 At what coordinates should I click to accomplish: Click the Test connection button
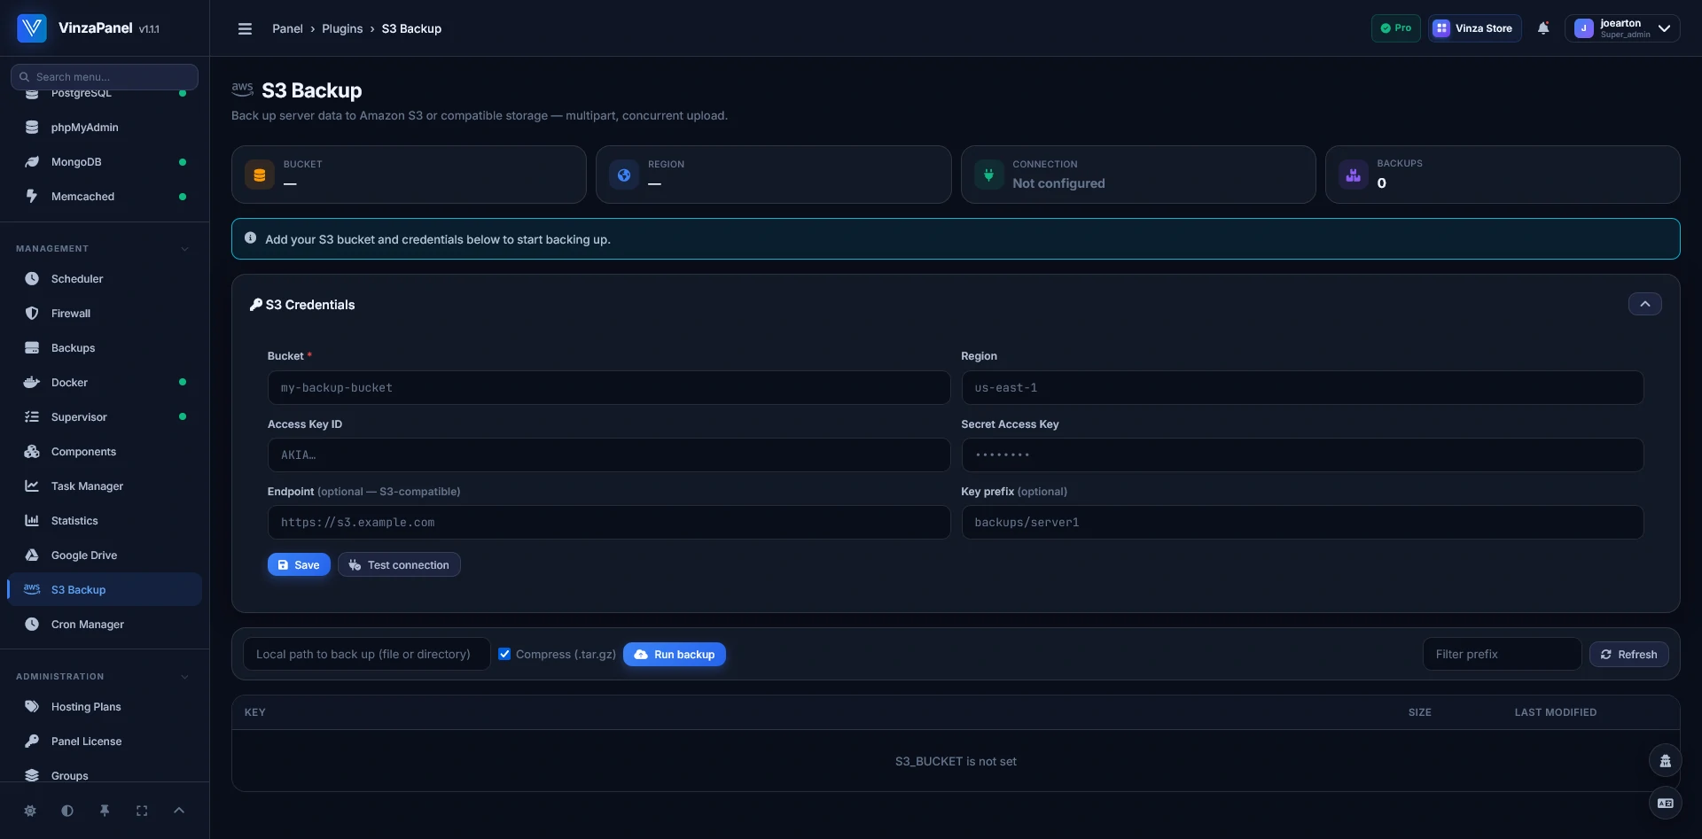[x=399, y=564]
